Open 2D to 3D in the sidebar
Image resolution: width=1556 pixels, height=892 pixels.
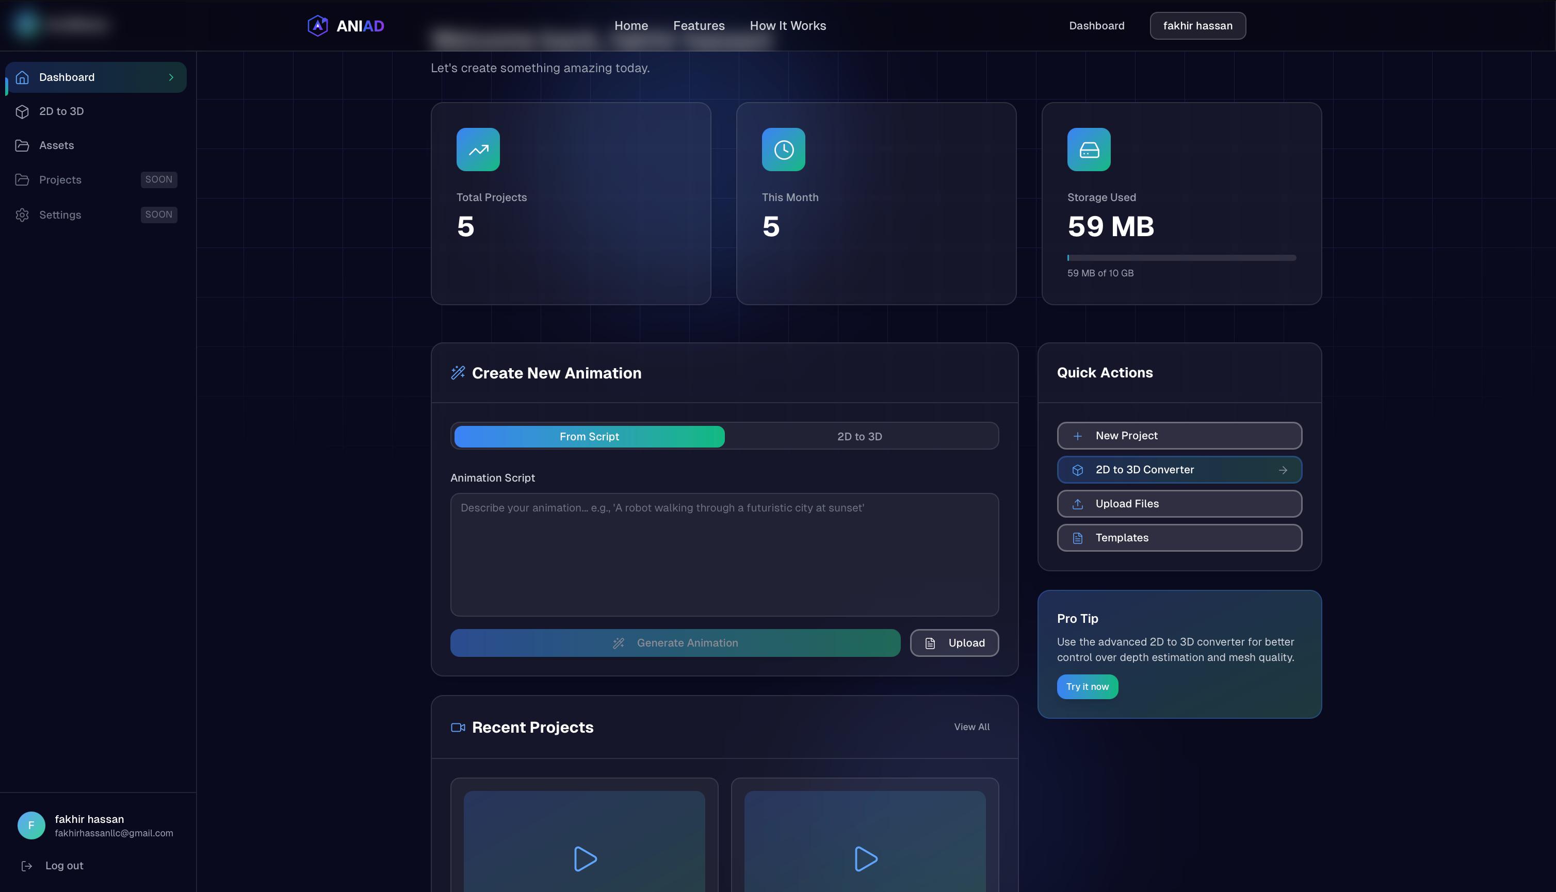[x=95, y=111]
